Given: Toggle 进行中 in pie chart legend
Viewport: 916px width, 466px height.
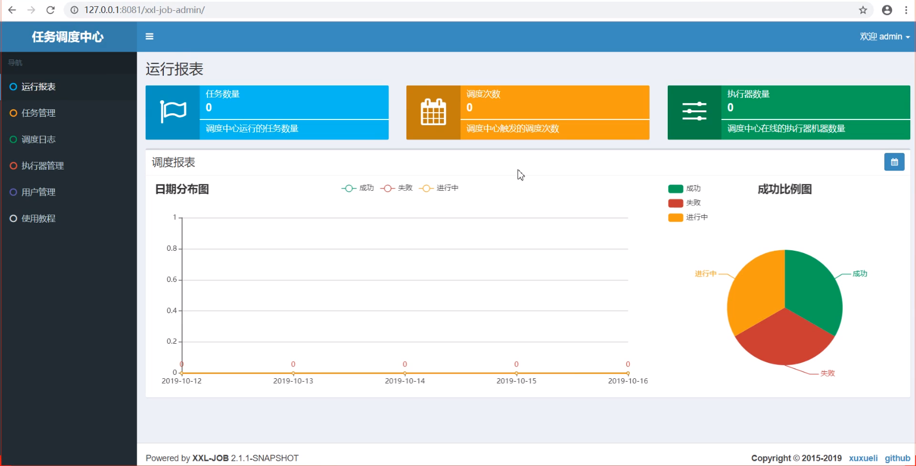Looking at the screenshot, I should (x=688, y=217).
